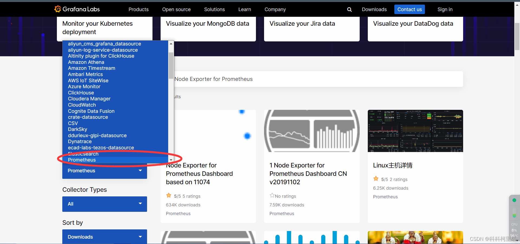Open the search magnifier icon
The height and width of the screenshot is (244, 520).
click(349, 9)
